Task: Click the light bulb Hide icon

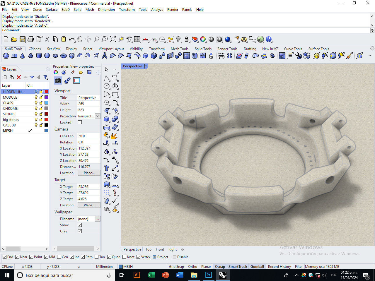Action: click(178, 39)
